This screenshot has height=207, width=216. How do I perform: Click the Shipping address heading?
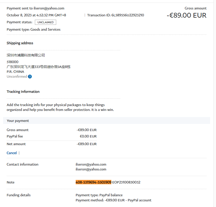(x=20, y=43)
